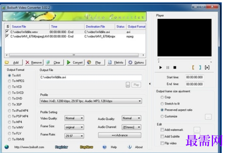Click the Output Format column header
The width and height of the screenshot is (230, 153).
pyautogui.click(x=136, y=26)
